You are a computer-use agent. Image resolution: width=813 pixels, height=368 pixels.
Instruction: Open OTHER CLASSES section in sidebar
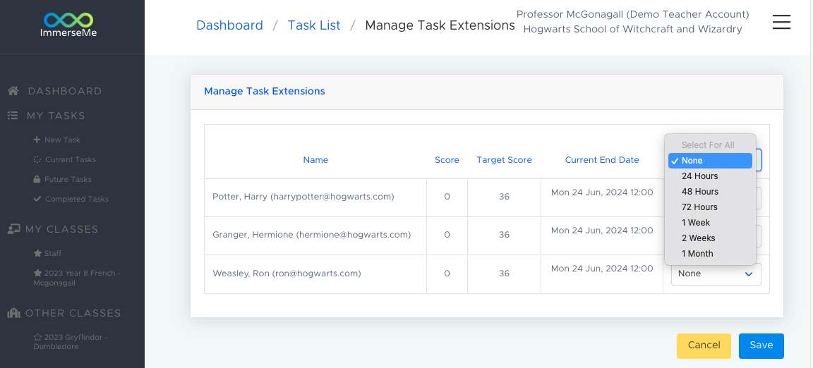click(x=73, y=313)
